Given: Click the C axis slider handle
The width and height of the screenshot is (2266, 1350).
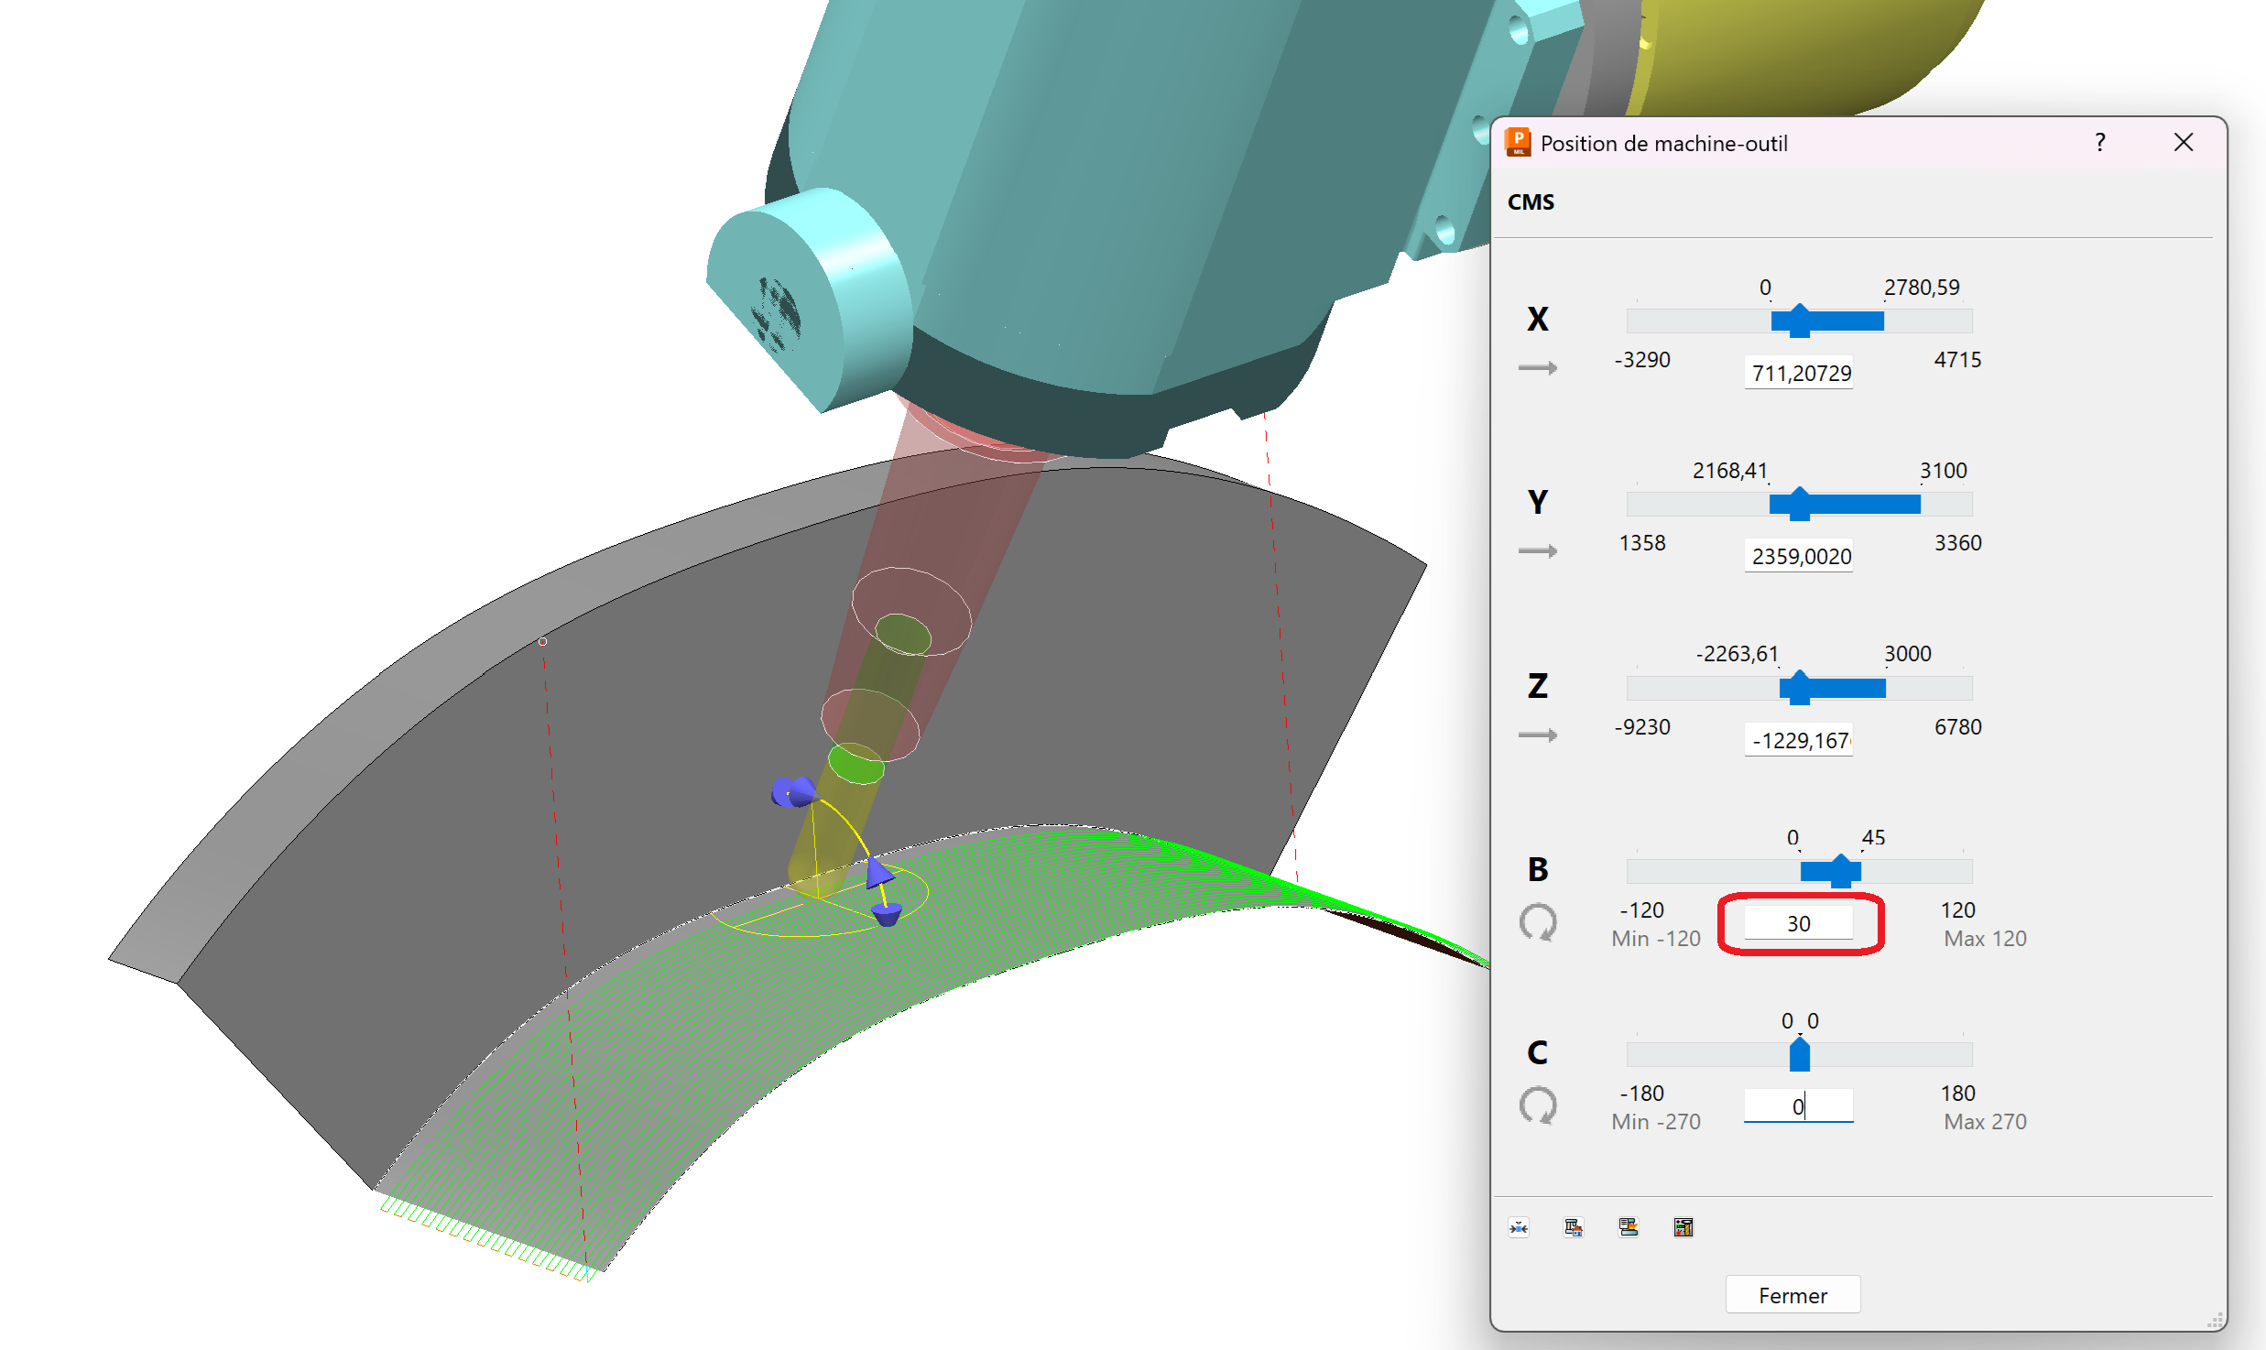Looking at the screenshot, I should (x=1798, y=1053).
